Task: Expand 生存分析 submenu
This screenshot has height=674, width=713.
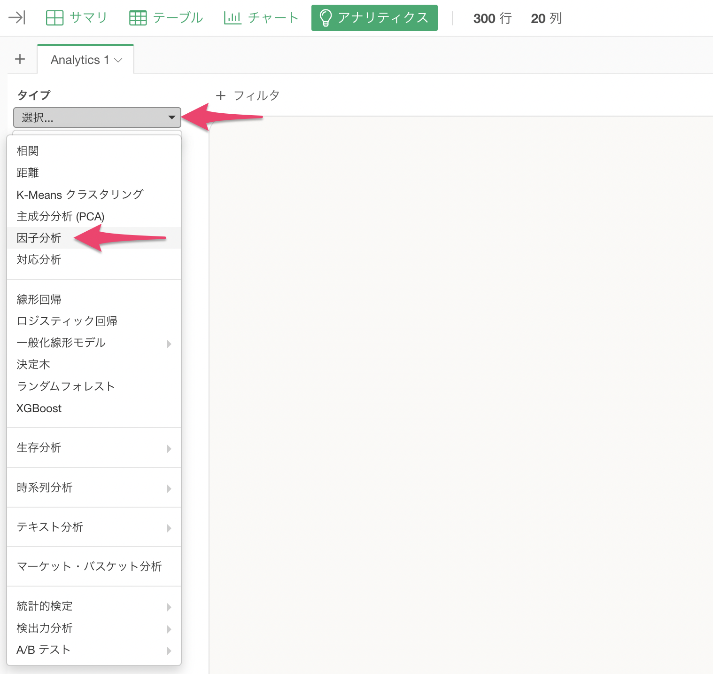Action: pos(94,447)
